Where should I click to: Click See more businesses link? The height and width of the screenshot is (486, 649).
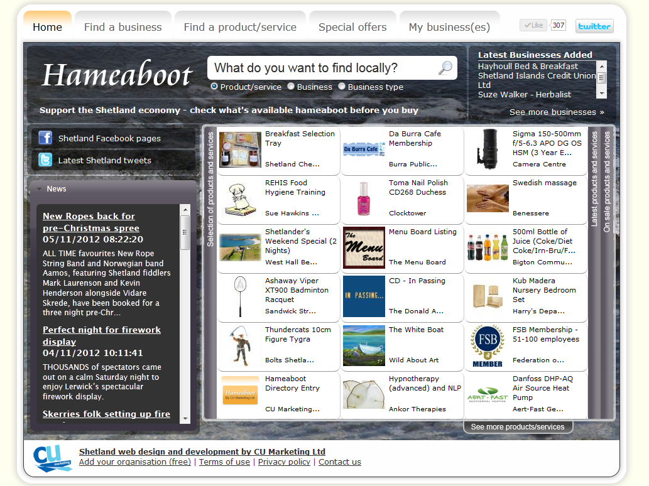pyautogui.click(x=557, y=112)
